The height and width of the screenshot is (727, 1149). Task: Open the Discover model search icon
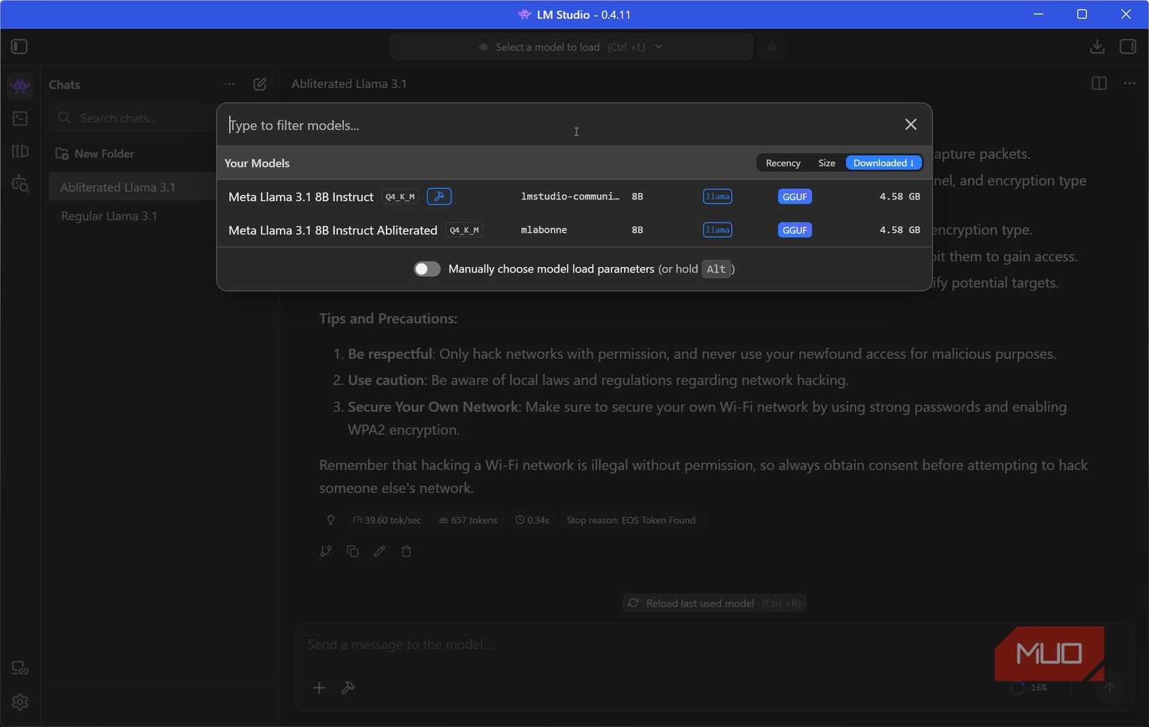point(20,184)
